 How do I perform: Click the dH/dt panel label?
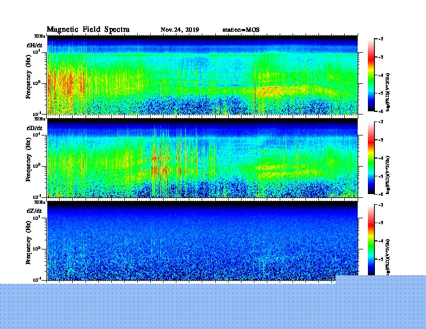[x=34, y=45]
